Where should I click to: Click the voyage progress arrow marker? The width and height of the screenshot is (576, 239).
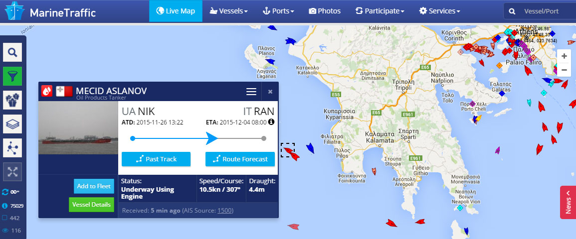212,138
